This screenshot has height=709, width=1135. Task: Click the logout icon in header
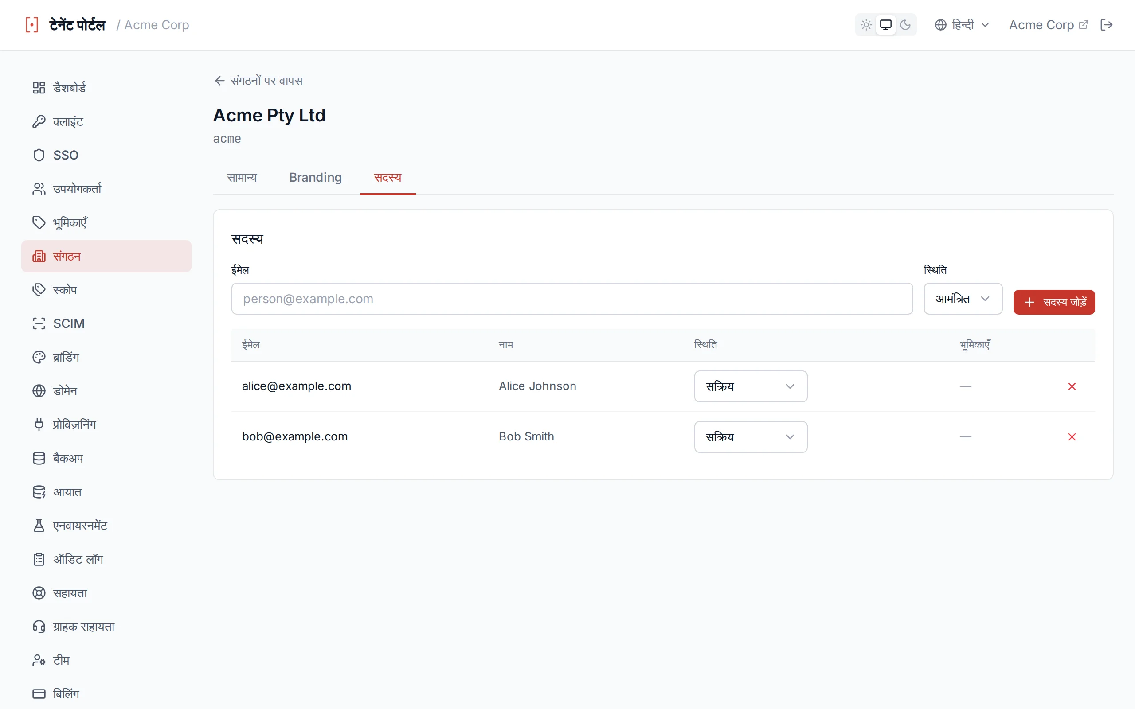tap(1106, 25)
